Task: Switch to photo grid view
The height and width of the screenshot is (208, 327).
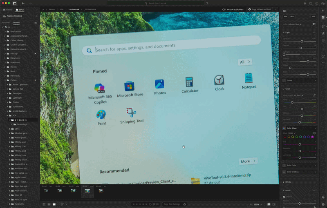Action: 44,204
